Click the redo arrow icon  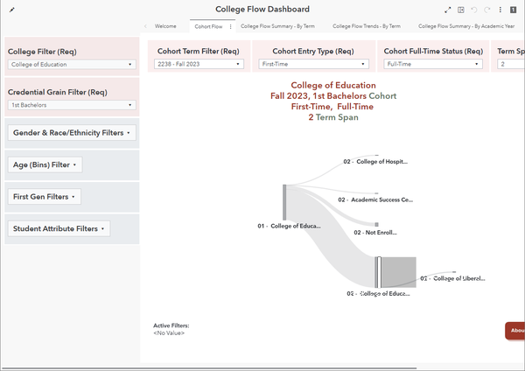click(487, 10)
